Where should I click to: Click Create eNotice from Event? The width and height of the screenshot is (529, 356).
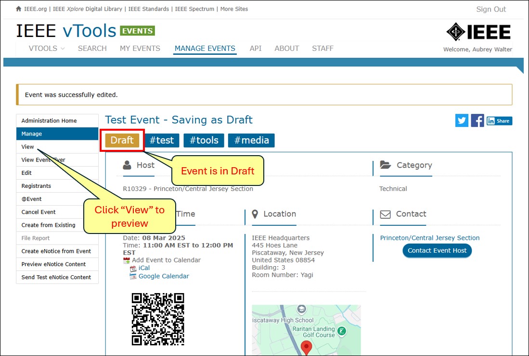[57, 251]
